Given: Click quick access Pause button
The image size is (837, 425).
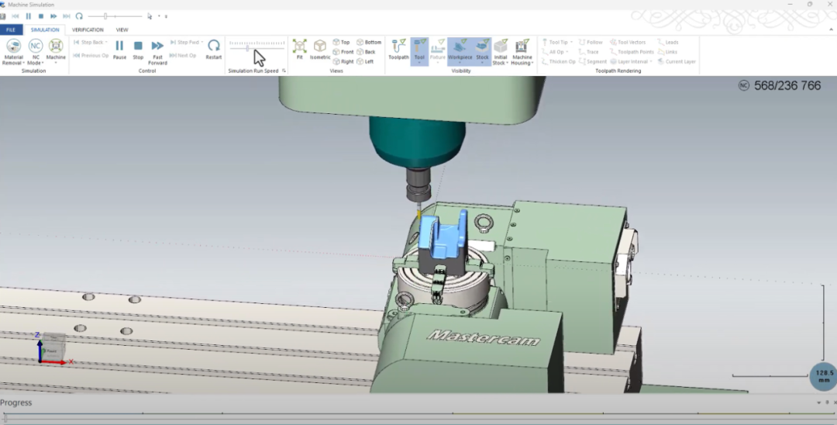Looking at the screenshot, I should 29,16.
